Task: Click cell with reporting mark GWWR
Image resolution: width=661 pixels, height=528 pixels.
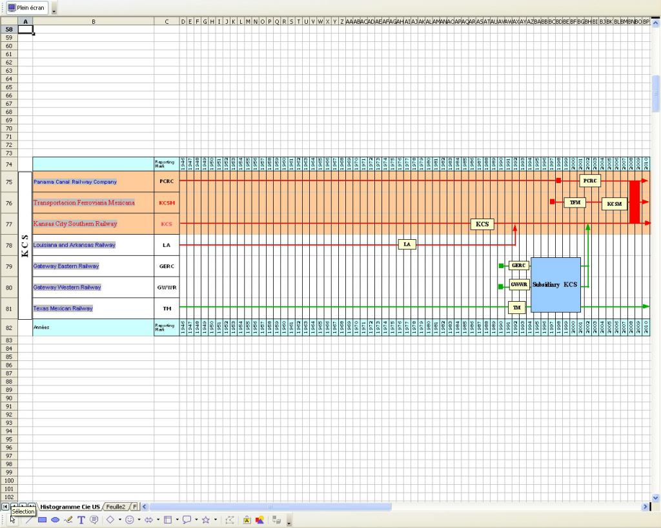Action: coord(167,287)
